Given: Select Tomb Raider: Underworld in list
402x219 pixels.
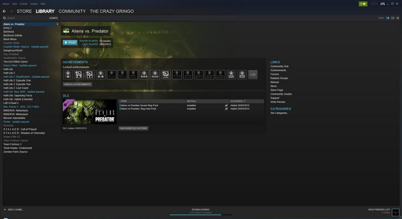Looking at the screenshot, I should click(18, 148).
